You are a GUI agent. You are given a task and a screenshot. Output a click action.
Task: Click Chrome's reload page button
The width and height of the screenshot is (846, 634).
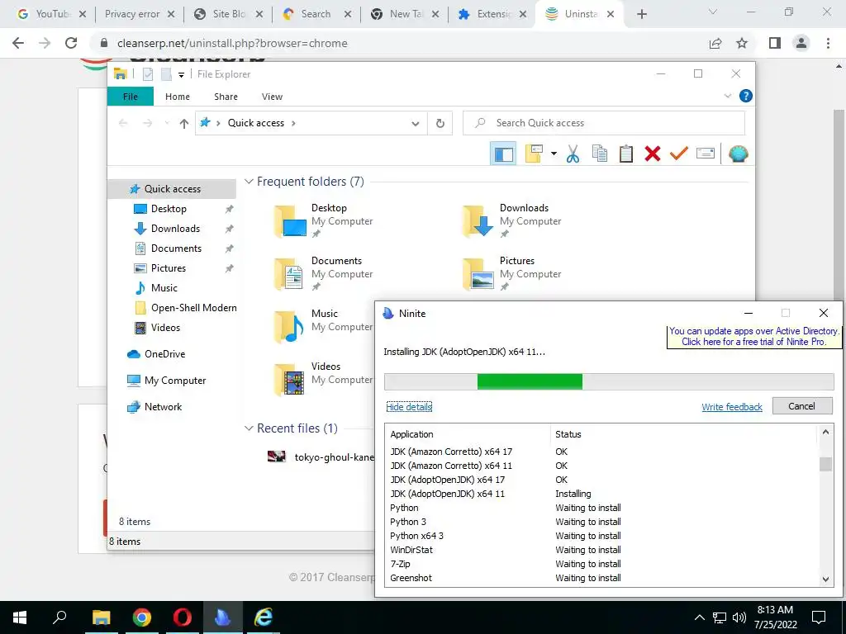pos(71,43)
